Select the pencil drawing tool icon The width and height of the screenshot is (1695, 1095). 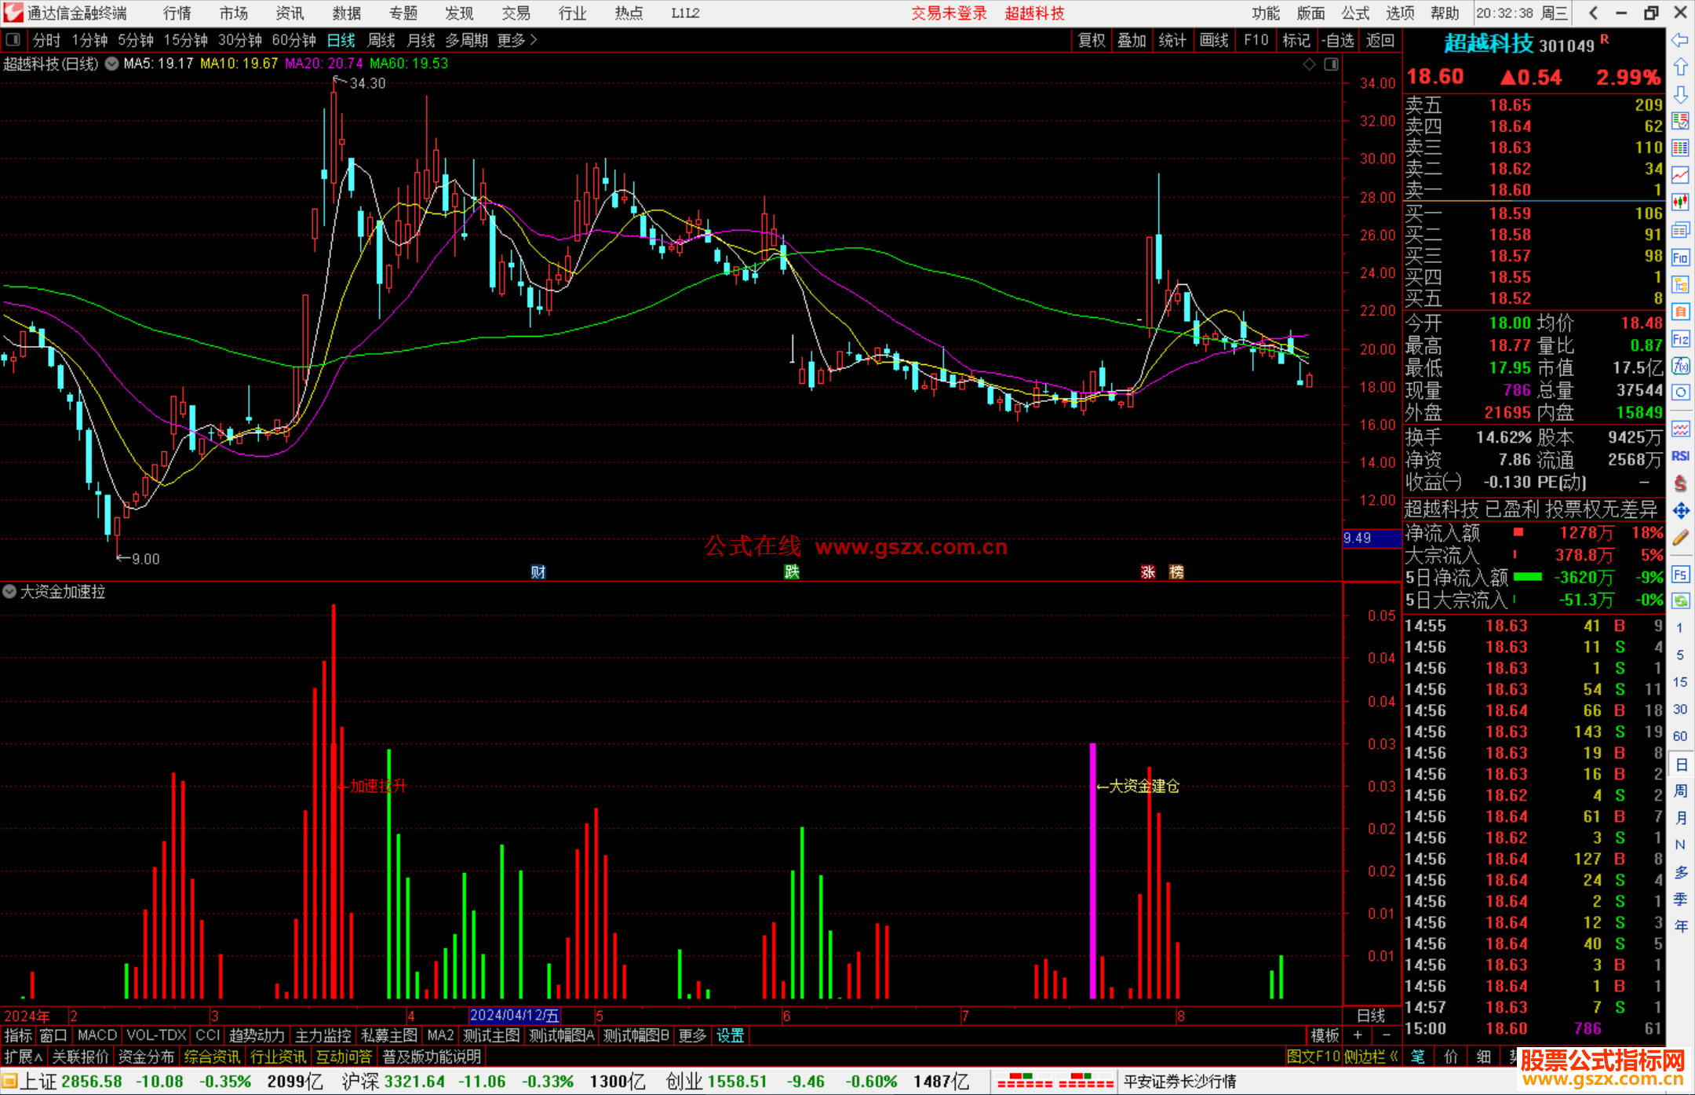click(x=1680, y=538)
